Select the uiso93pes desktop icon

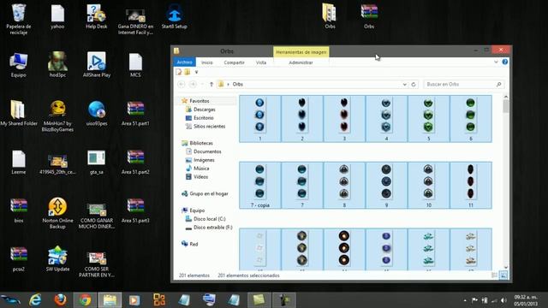click(97, 114)
